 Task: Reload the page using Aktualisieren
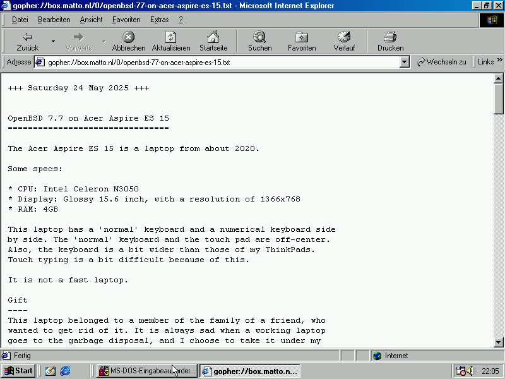[x=170, y=41]
